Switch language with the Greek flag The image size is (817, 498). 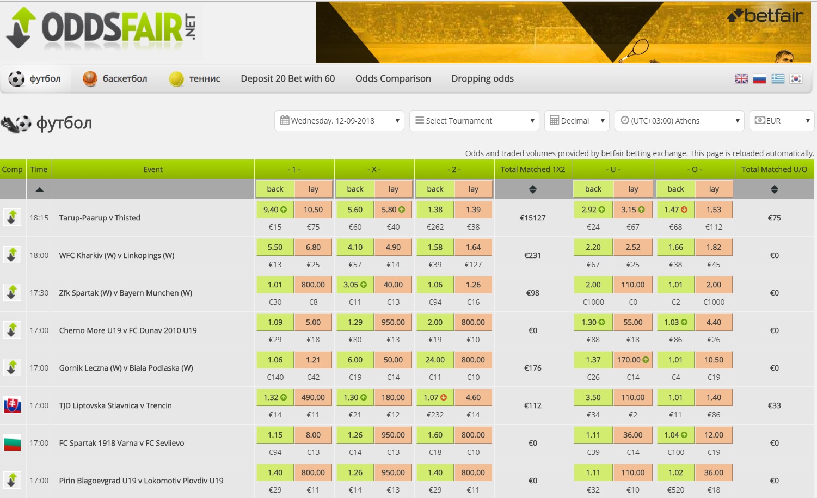(778, 79)
